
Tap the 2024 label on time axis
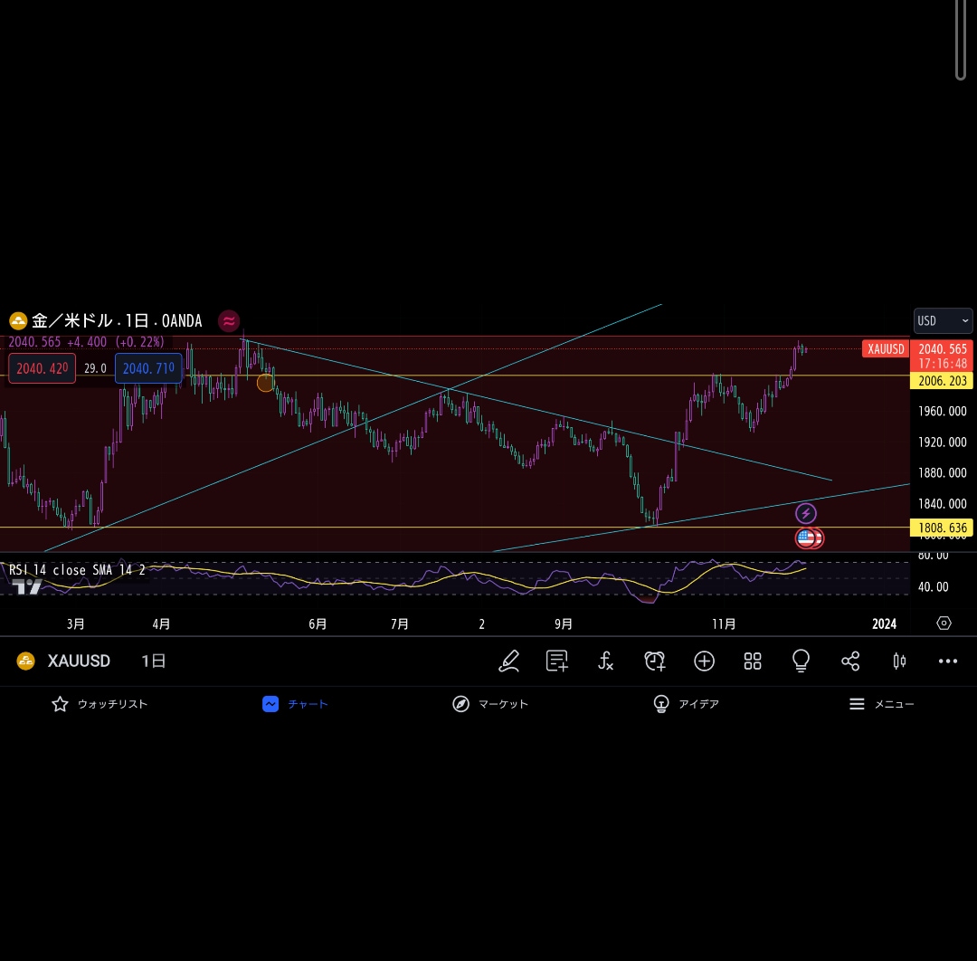tap(884, 623)
